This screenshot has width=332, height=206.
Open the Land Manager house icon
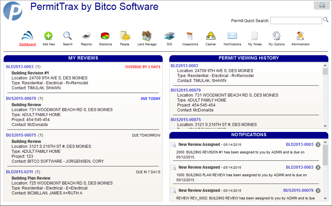point(147,36)
